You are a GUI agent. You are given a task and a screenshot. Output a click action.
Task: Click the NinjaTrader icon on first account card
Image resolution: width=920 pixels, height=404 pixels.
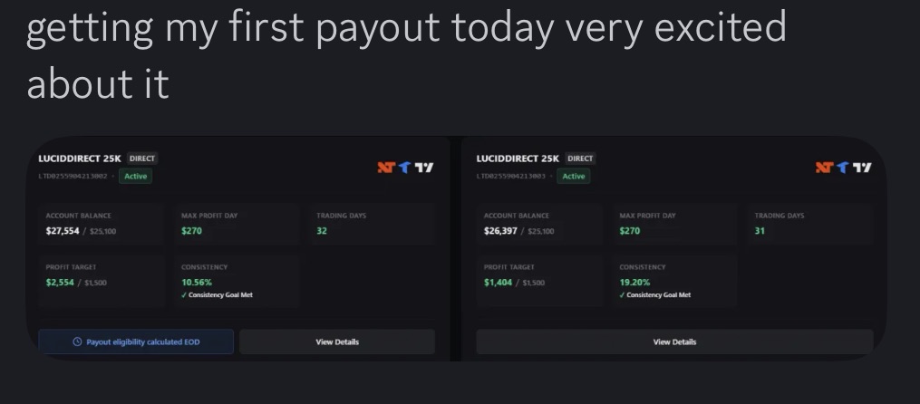pos(385,168)
